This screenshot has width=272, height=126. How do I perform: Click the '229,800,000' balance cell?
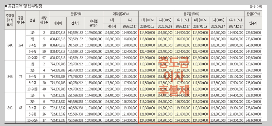(x=253, y=33)
